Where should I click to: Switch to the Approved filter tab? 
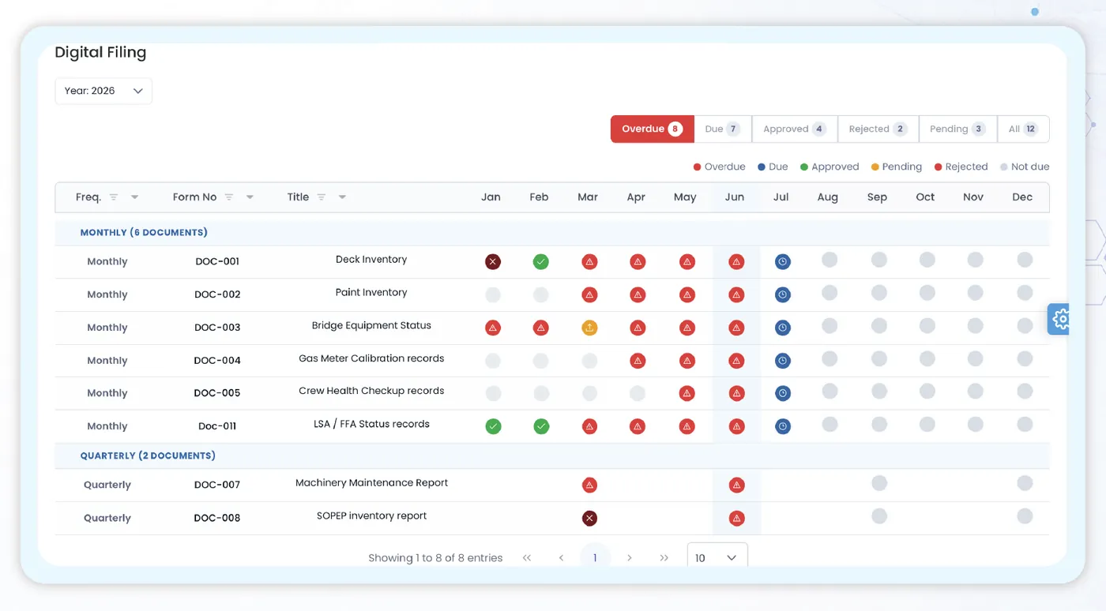pyautogui.click(x=795, y=129)
